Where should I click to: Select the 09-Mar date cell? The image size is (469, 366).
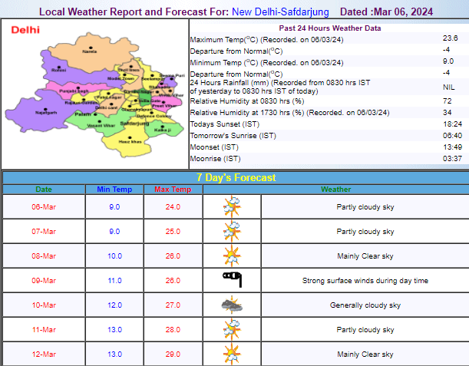[x=44, y=281]
